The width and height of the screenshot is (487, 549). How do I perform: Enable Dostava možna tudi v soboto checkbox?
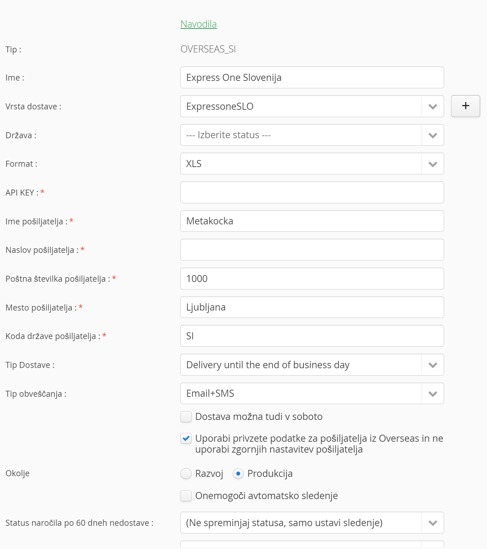pos(186,417)
